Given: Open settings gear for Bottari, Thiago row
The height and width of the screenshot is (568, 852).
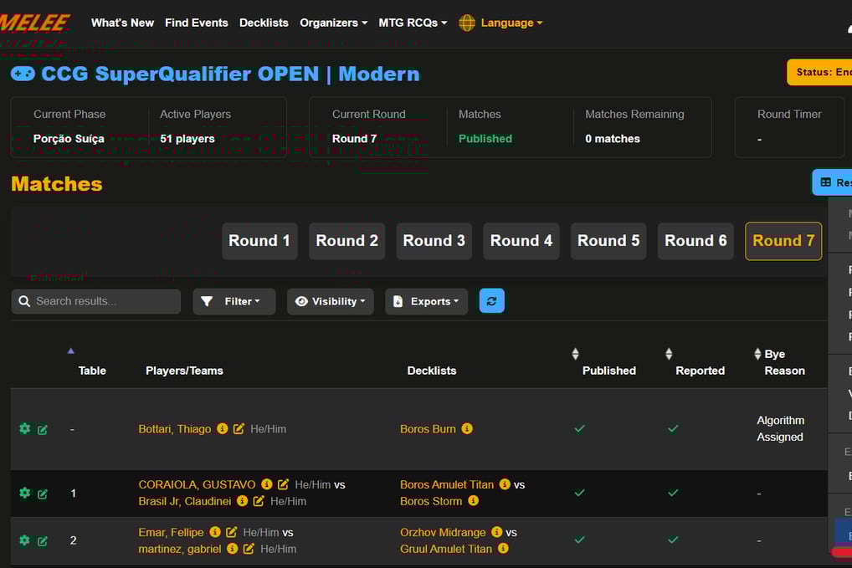Looking at the screenshot, I should [25, 428].
